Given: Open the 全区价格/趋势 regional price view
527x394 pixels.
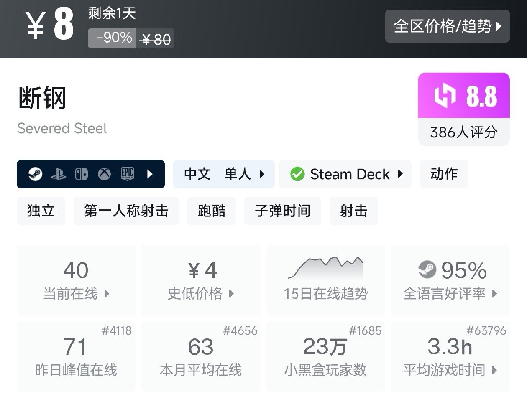Looking at the screenshot, I should click(447, 26).
